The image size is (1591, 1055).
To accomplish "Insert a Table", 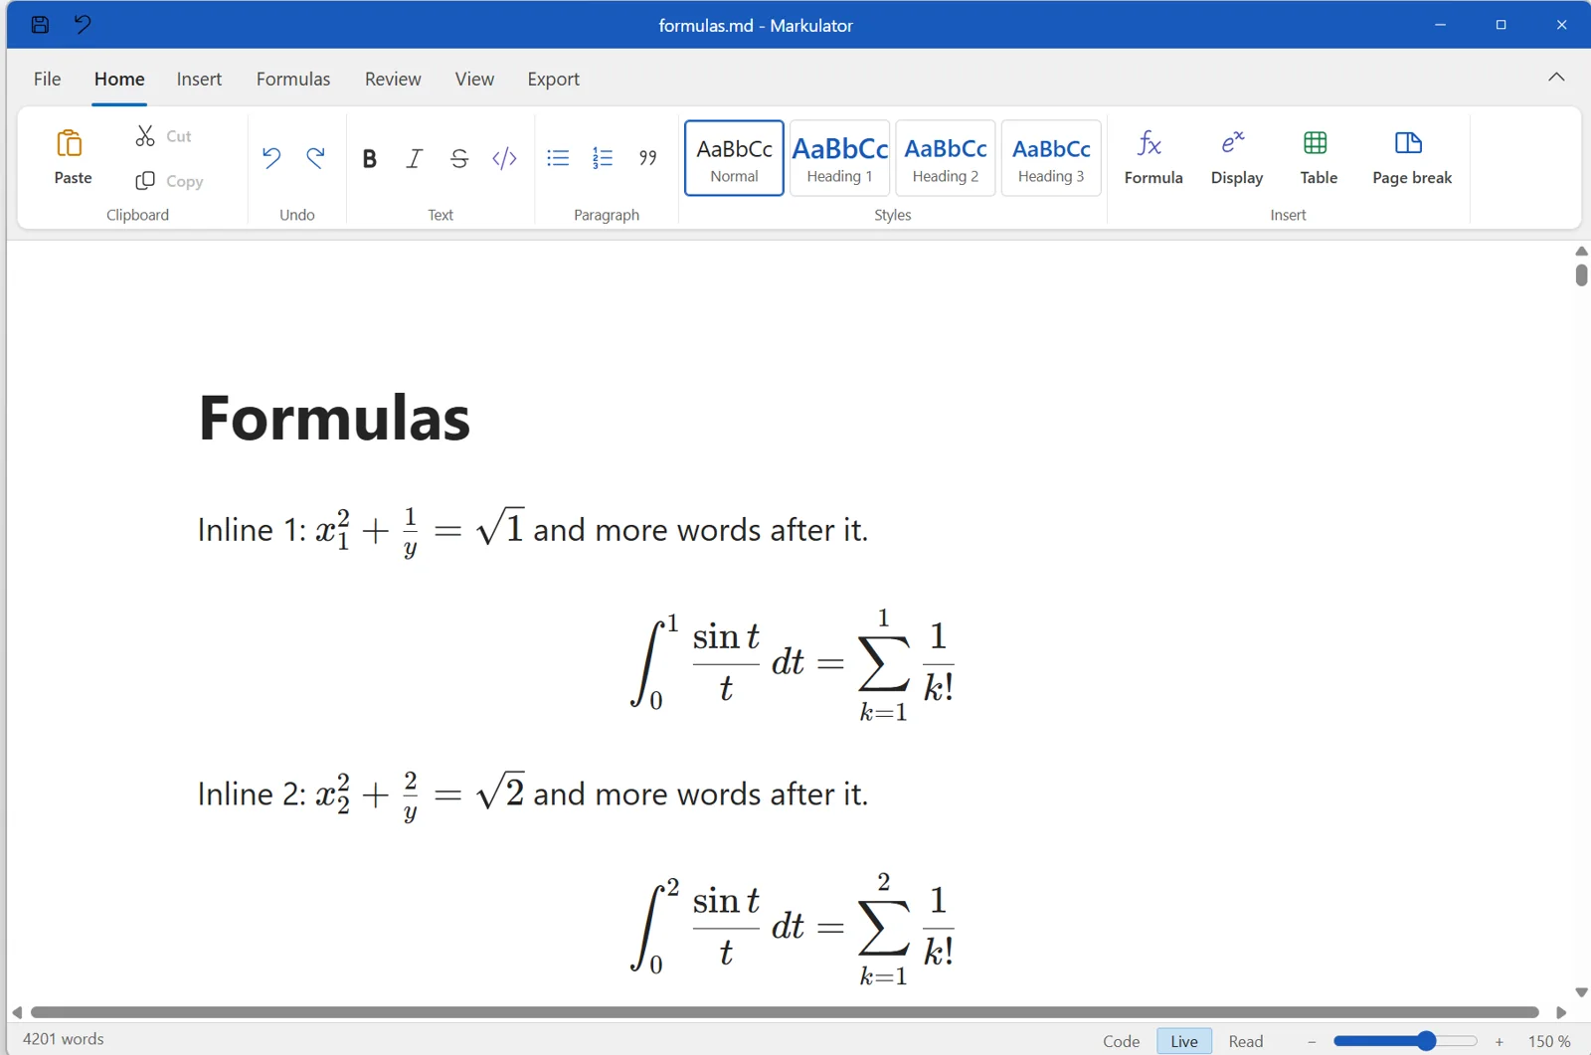I will point(1319,158).
